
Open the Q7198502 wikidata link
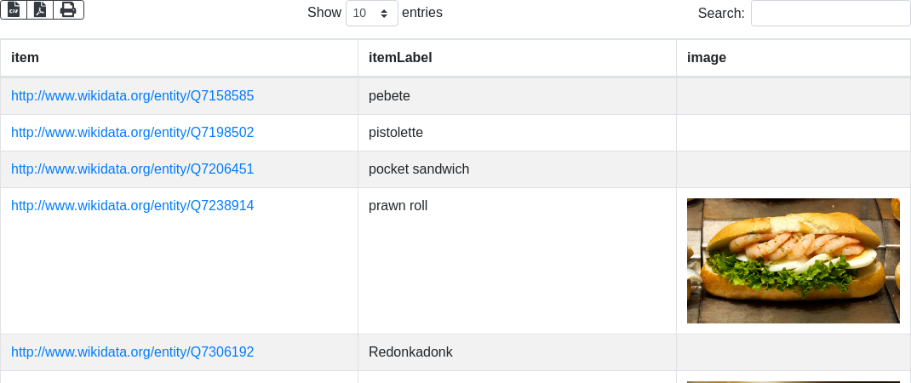(132, 133)
